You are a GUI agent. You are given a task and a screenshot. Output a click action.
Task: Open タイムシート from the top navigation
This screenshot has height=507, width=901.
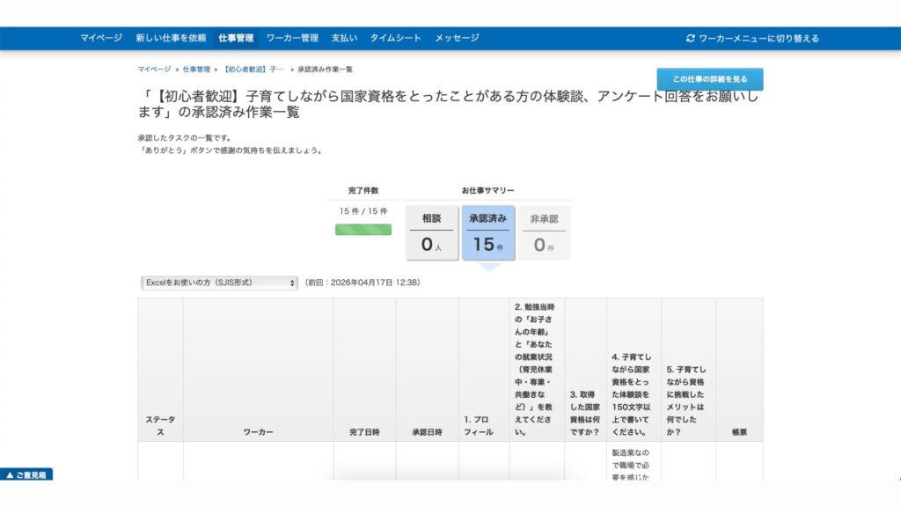395,38
